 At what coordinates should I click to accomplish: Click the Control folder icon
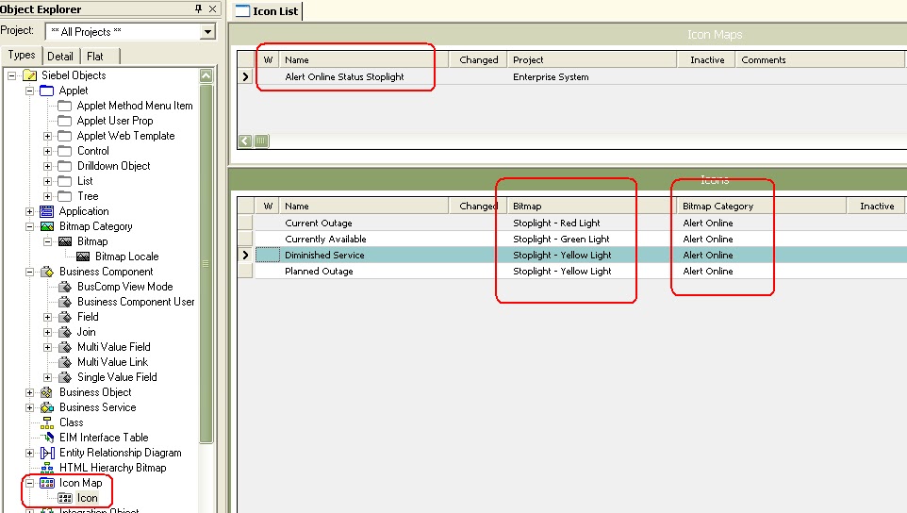[65, 150]
